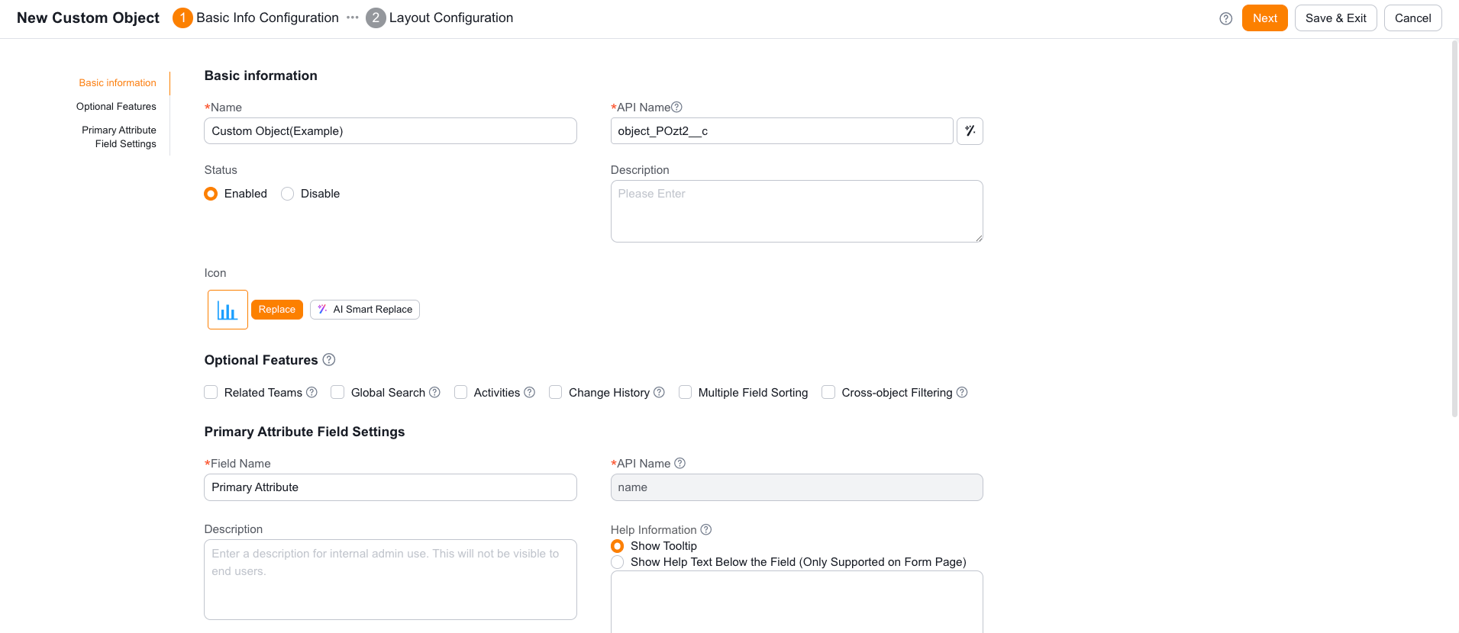Focus the object Name input field
Viewport: 1459px width, 633px height.
390,131
